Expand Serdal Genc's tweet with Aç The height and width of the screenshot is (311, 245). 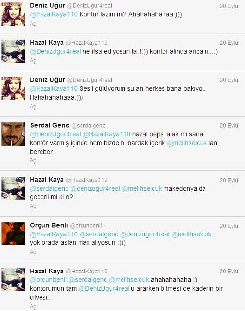pos(33,160)
